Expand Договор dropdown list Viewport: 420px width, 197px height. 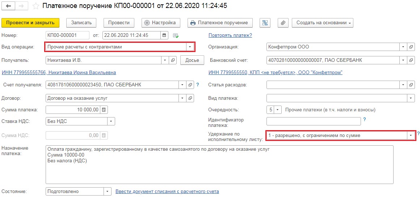coord(182,98)
